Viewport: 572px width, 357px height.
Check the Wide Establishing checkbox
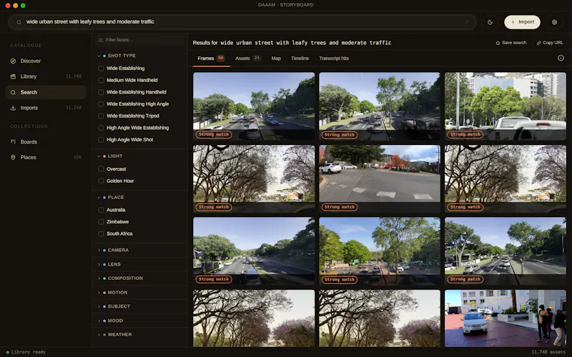101,69
